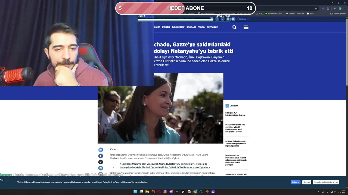Accept cookies with Kabul et
Image resolution: width=348 pixels, height=195 pixels.
click(x=296, y=182)
